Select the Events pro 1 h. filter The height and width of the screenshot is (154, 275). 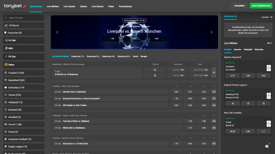pos(78,56)
